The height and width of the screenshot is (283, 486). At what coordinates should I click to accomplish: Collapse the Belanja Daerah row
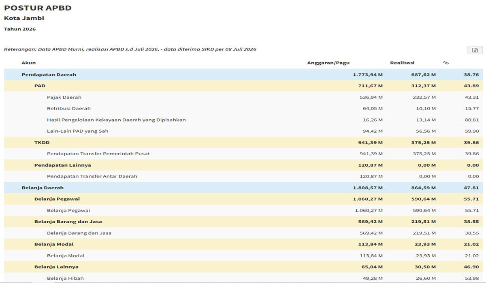click(243, 188)
